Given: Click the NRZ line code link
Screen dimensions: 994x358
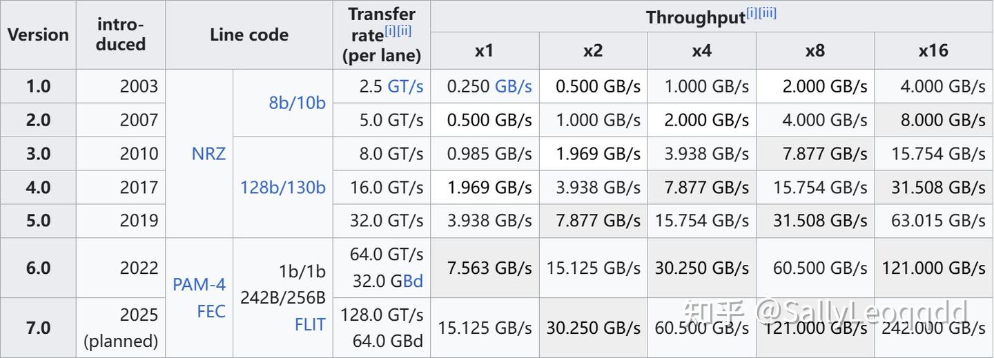Looking at the screenshot, I should (x=208, y=153).
